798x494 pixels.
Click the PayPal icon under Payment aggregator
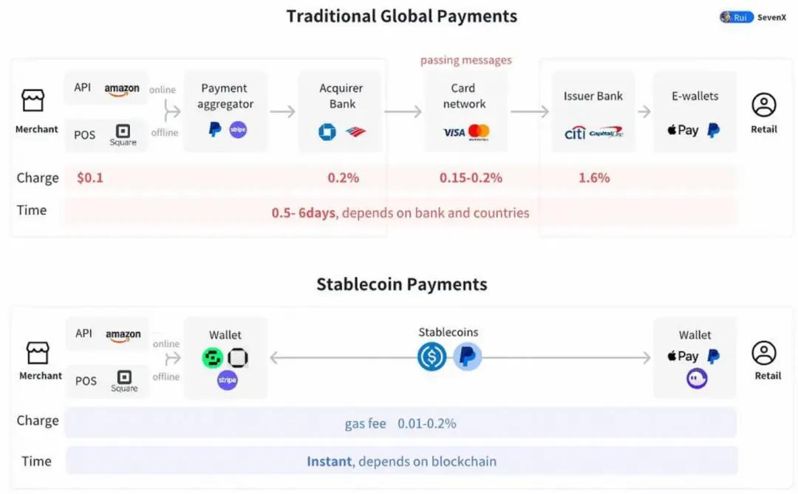215,130
